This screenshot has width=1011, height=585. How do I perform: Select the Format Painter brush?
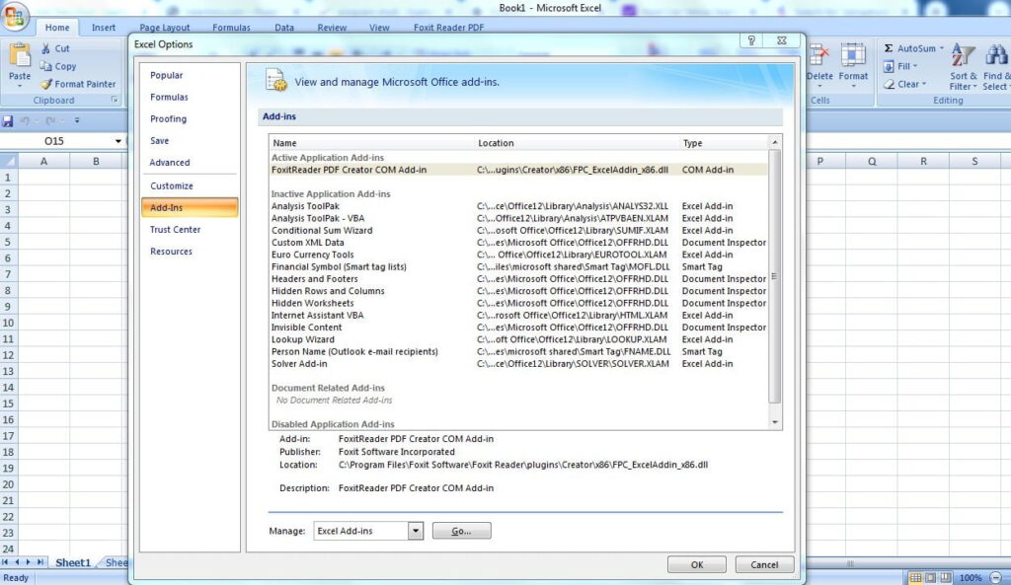click(45, 84)
